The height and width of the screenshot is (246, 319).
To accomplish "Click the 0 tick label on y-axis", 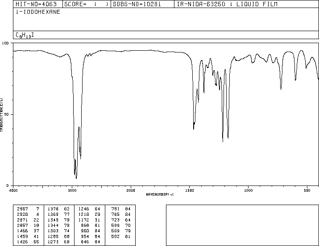I will pos(8,186).
